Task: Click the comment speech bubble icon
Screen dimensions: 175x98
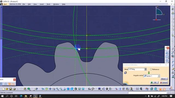Action: coord(93,89)
